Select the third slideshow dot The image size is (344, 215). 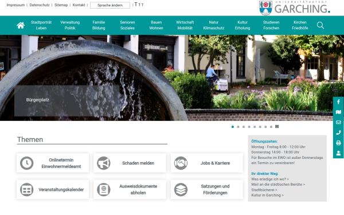tap(244, 127)
